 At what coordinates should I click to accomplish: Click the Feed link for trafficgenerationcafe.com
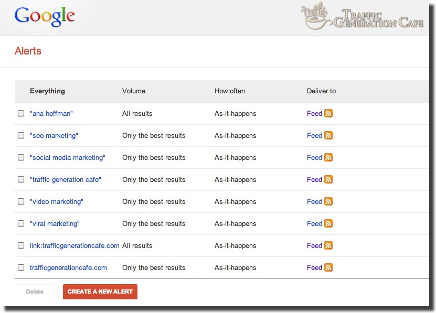[x=314, y=267]
